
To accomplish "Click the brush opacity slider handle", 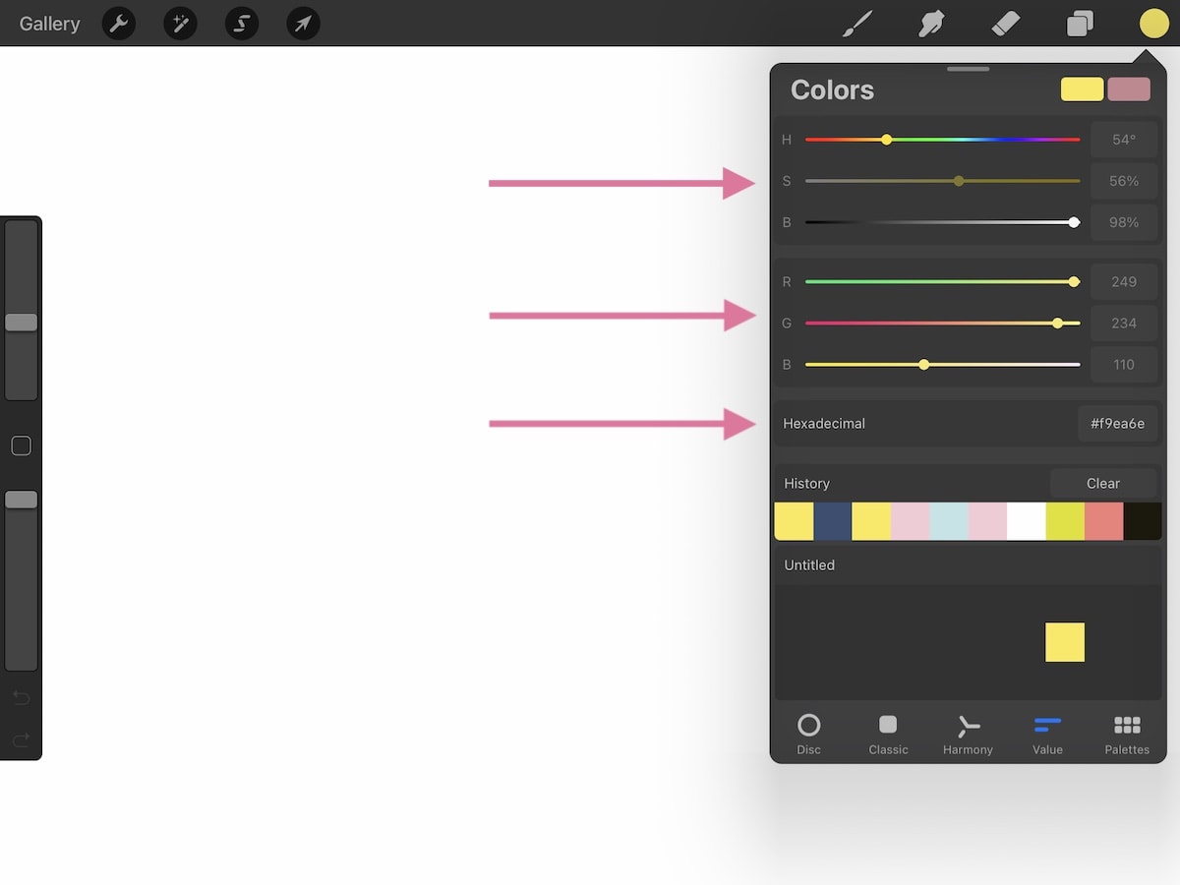I will (21, 500).
